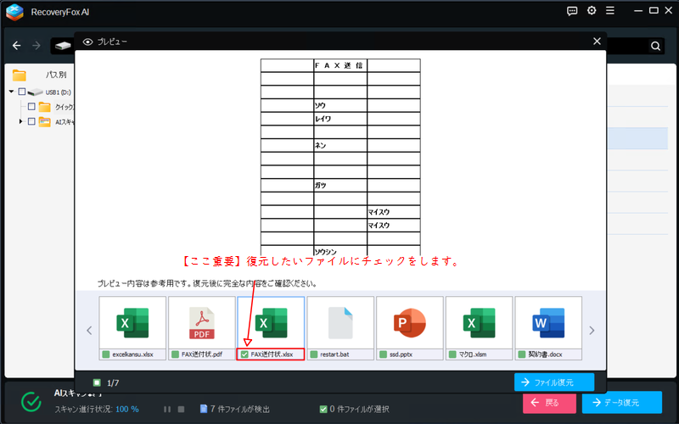This screenshot has height=424, width=679.
Task: Select the restart.bat file icon
Action: 340,323
